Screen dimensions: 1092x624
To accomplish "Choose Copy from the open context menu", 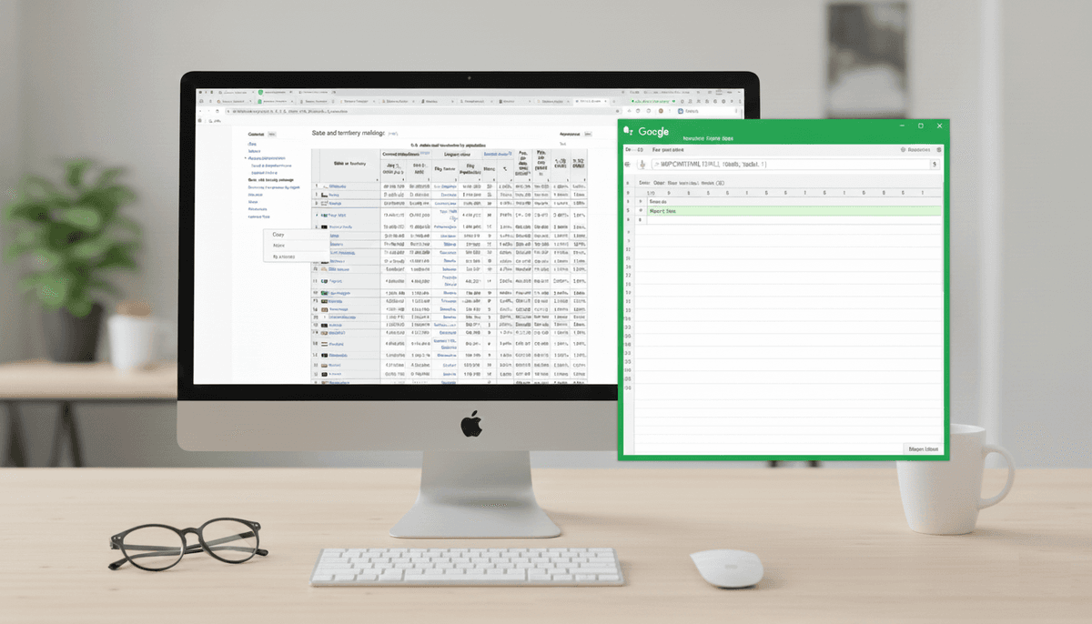I will (x=278, y=234).
